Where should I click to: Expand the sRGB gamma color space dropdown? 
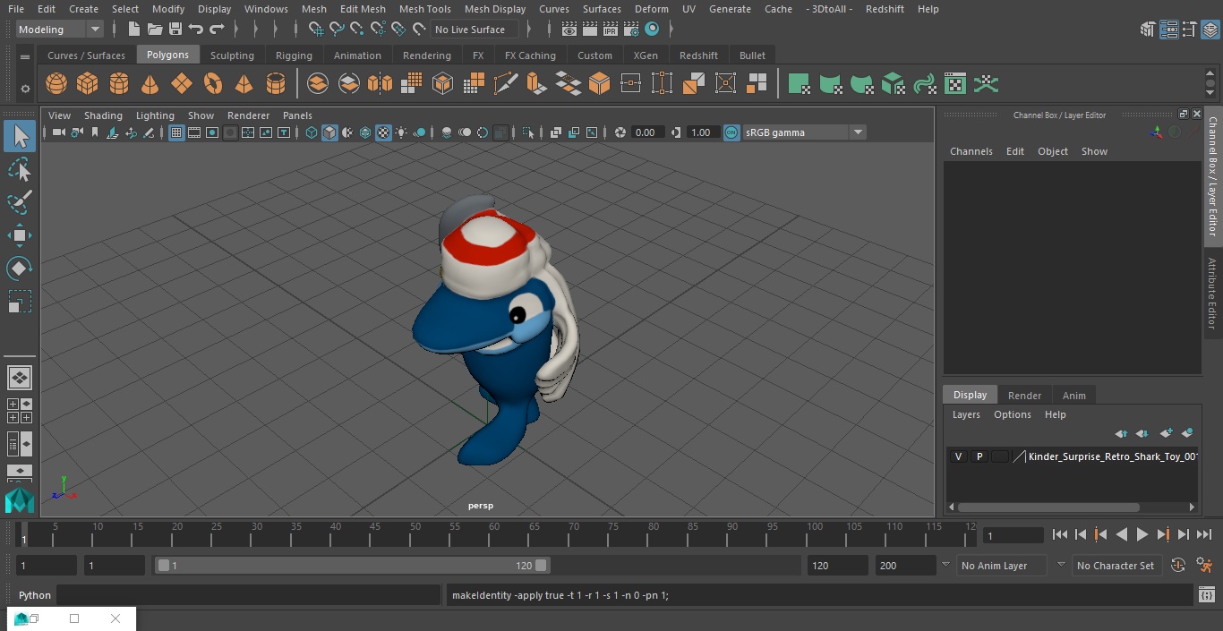(x=857, y=132)
